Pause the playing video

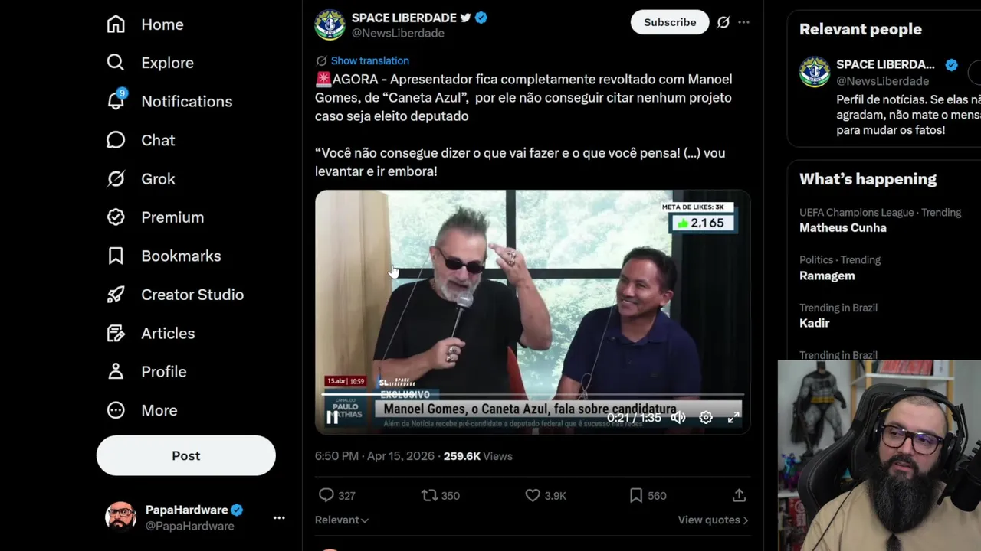click(333, 417)
